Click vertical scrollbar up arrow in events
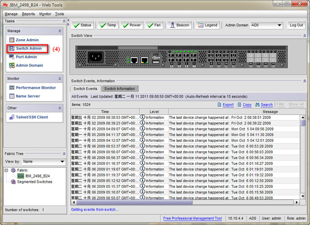Screen dimensions: 310x225 pos(303,117)
